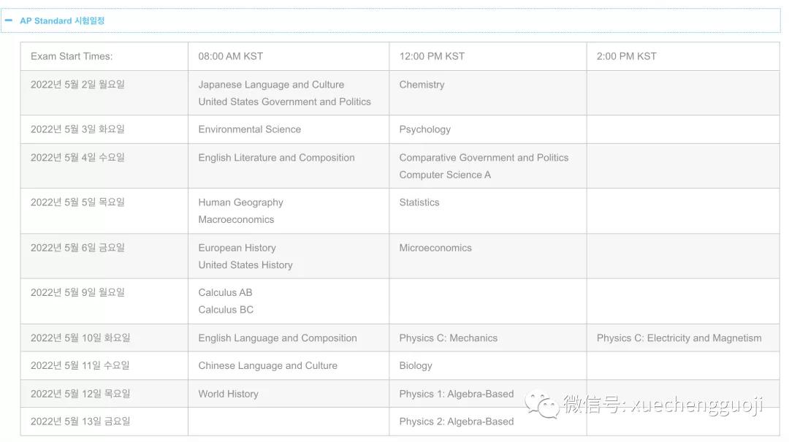This screenshot has height=442, width=789.
Task: Click the Chemistry exam entry
Action: click(x=422, y=85)
